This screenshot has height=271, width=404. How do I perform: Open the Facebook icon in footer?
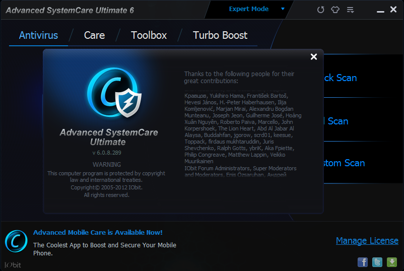point(363,262)
